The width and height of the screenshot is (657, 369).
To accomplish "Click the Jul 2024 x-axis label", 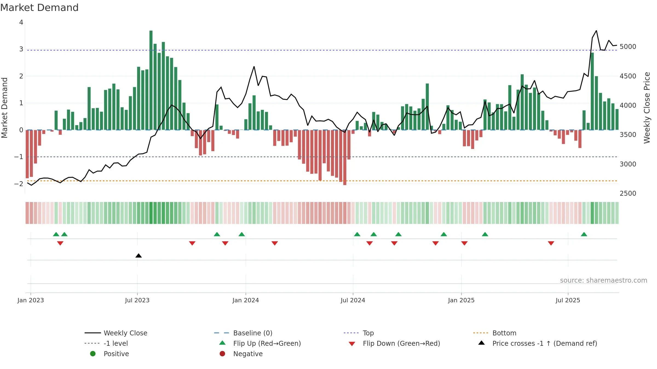I will pyautogui.click(x=353, y=300).
